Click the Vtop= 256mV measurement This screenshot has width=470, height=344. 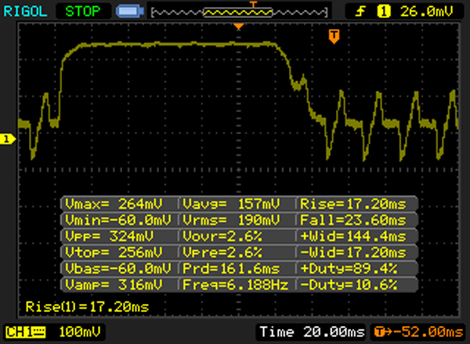tap(114, 252)
